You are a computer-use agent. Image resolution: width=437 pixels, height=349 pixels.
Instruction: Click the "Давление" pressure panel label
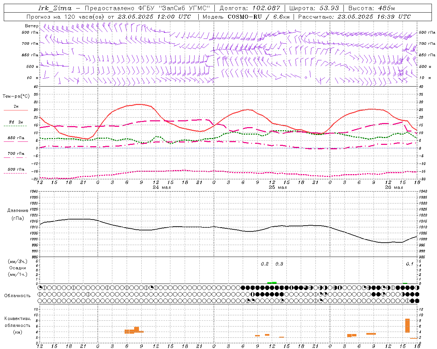pos(18,211)
